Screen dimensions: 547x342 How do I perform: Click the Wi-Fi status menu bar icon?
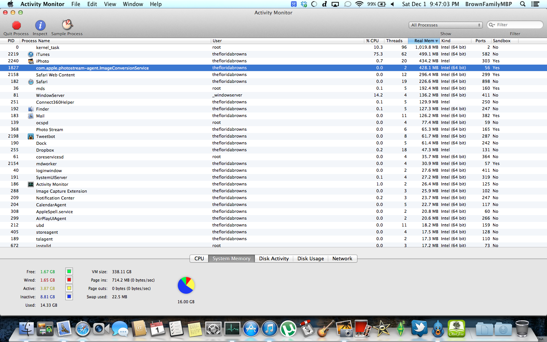tap(359, 4)
